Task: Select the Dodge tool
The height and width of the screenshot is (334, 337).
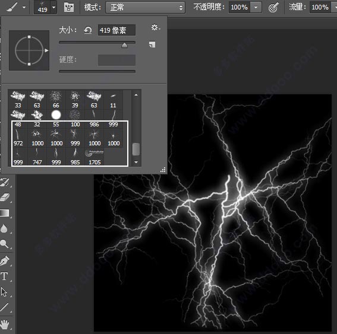Action: pos(4,244)
